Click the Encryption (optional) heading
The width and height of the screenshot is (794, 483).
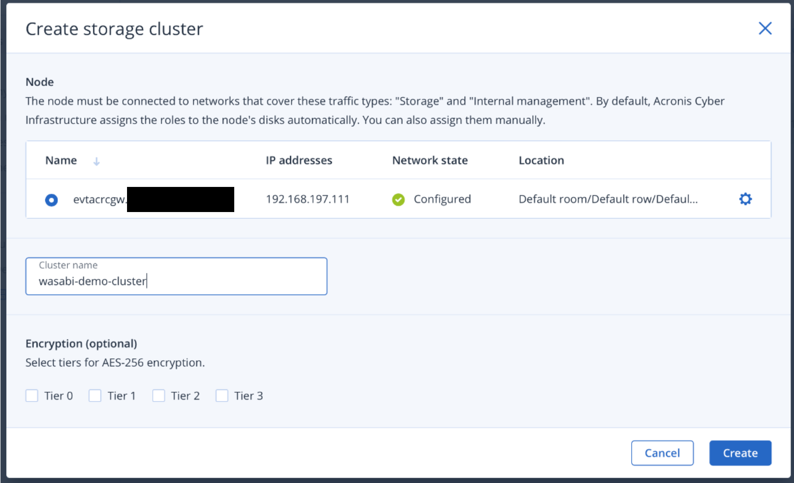[x=81, y=343]
